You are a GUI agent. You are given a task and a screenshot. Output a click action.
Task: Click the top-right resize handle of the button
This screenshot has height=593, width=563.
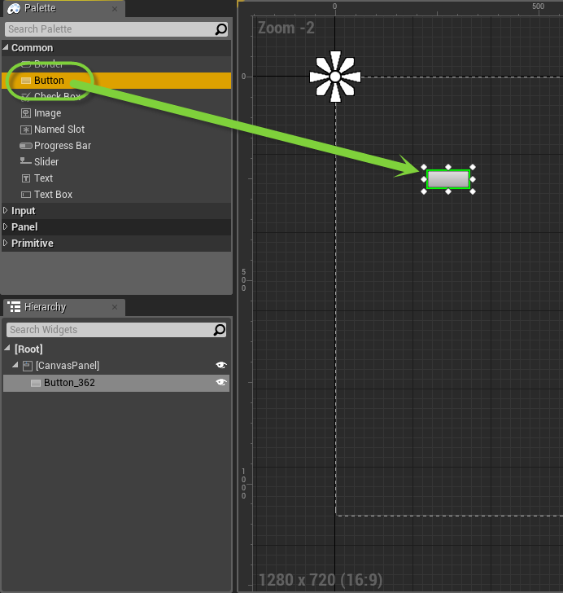click(473, 167)
